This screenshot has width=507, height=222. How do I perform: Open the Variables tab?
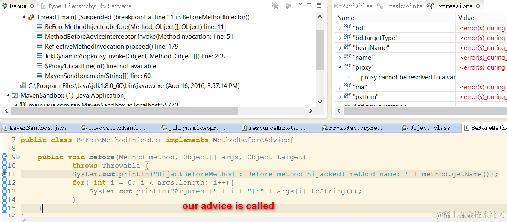click(353, 6)
